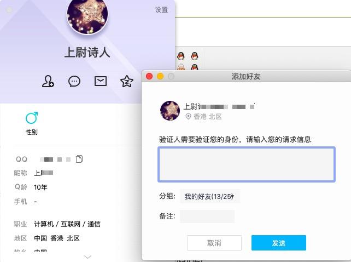Click the profile name 上尉诗人
Viewport: 351px width, 262px height.
click(x=87, y=52)
